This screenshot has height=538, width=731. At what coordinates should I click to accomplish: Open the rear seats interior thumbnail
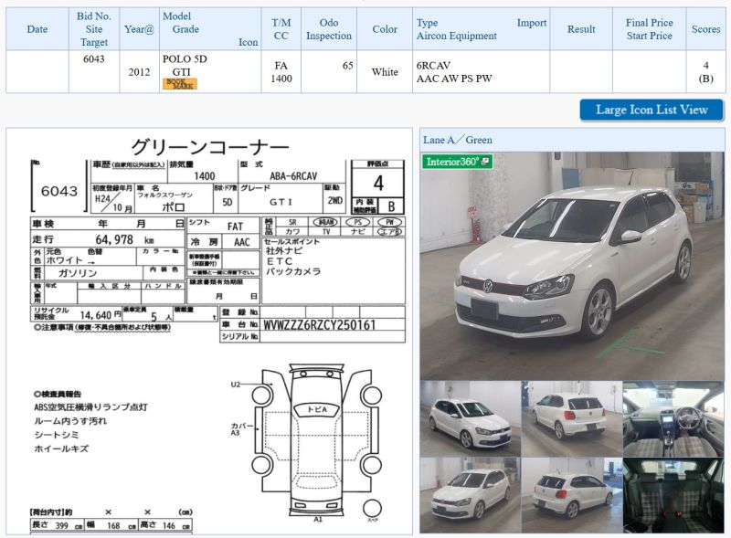click(673, 495)
